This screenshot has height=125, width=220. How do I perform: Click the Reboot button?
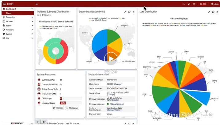58,108
